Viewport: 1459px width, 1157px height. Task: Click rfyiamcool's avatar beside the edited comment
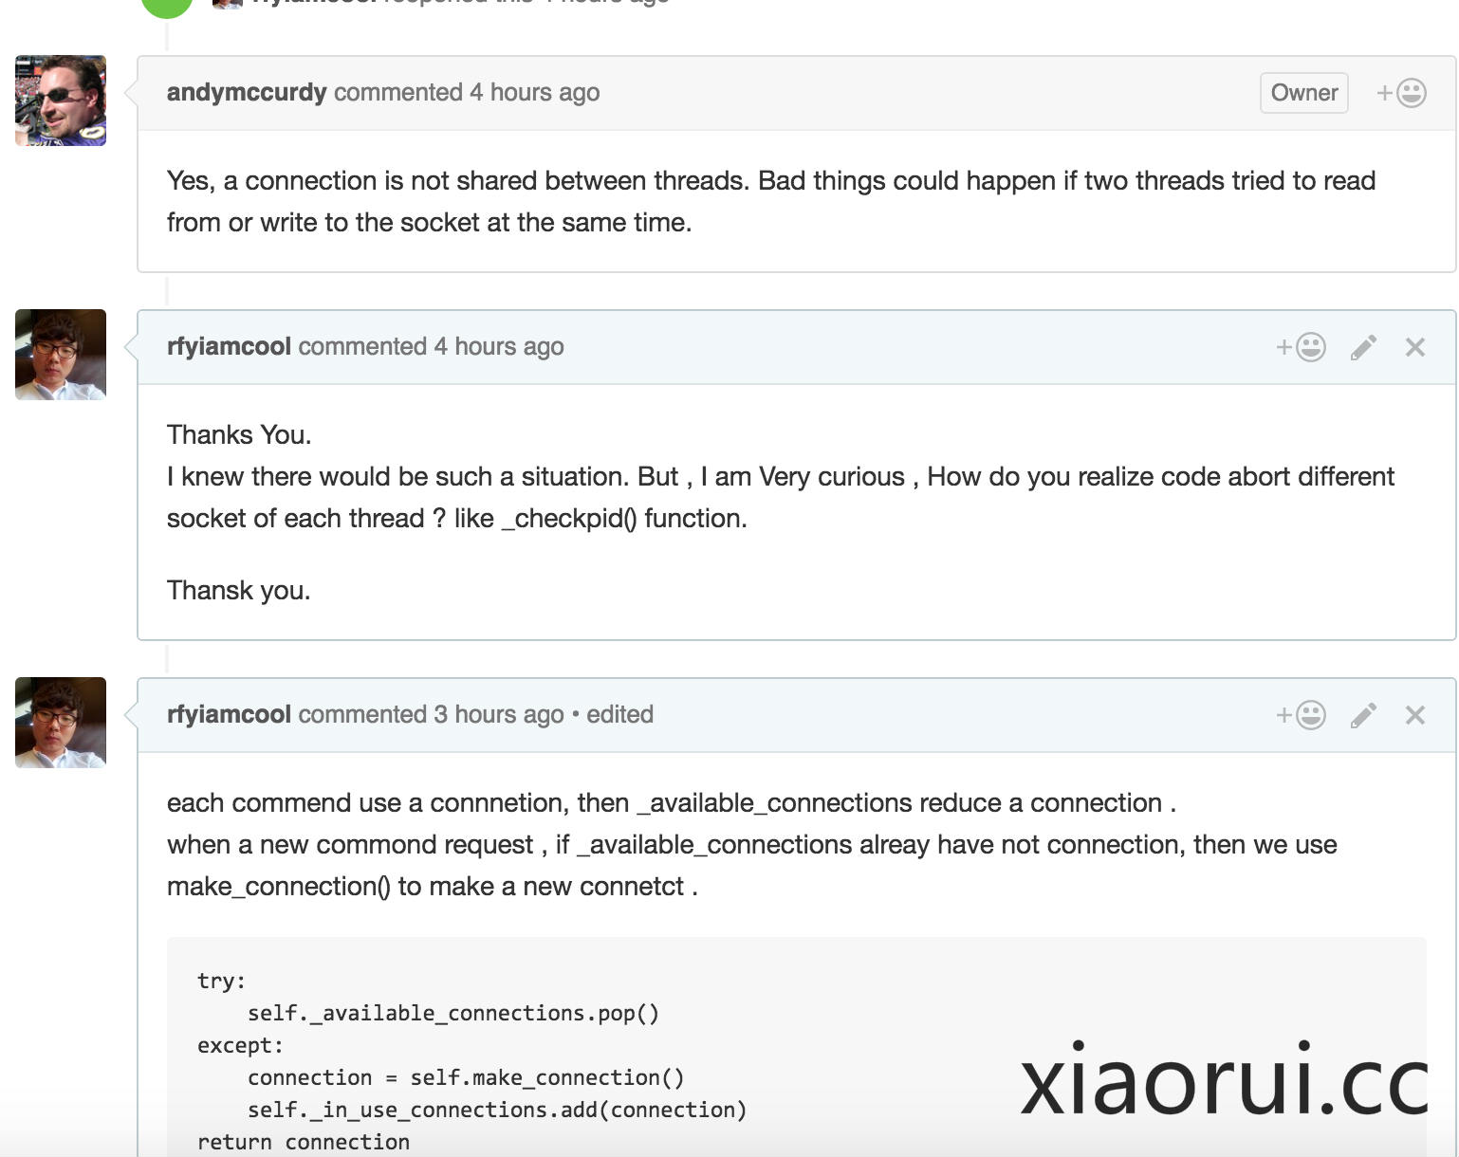[x=61, y=723]
